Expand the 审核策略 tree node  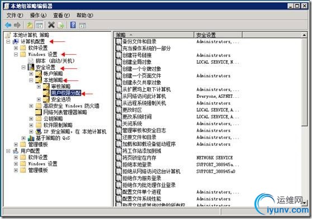click(x=39, y=87)
